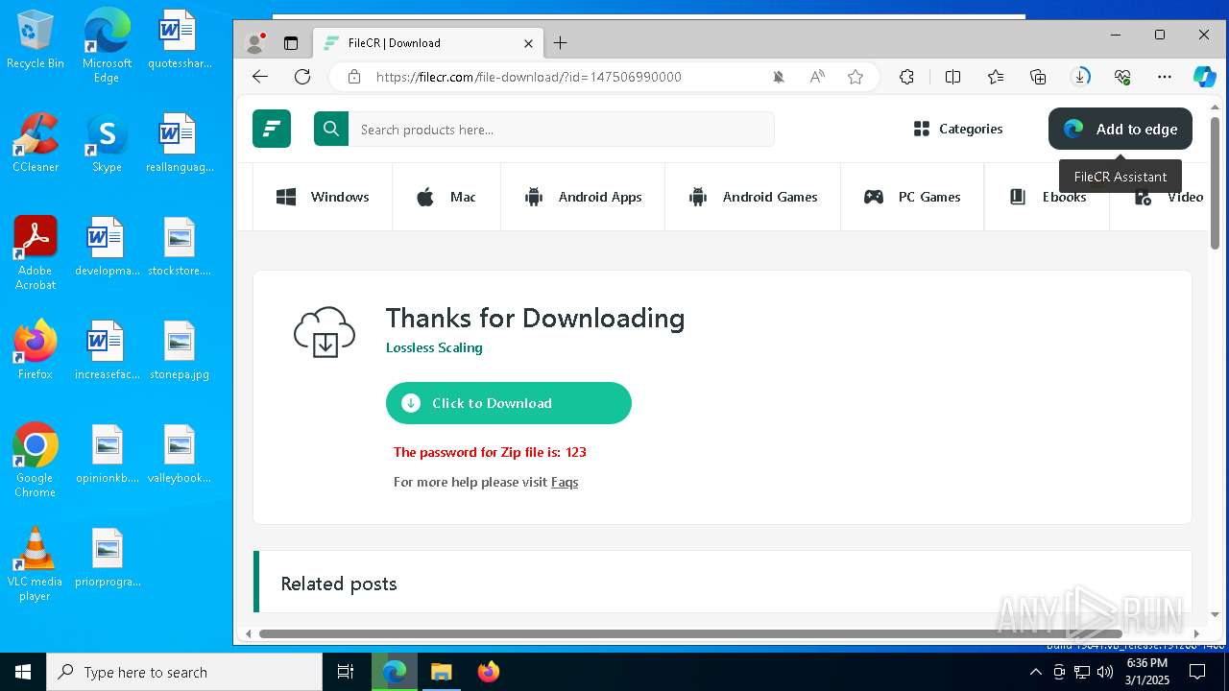This screenshot has width=1229, height=691.
Task: Select the Adobe Acrobat desktop shortcut
Action: coord(36,252)
